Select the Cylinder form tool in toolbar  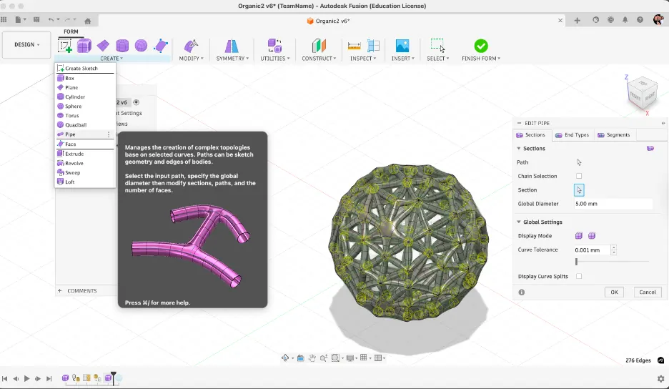coord(122,45)
